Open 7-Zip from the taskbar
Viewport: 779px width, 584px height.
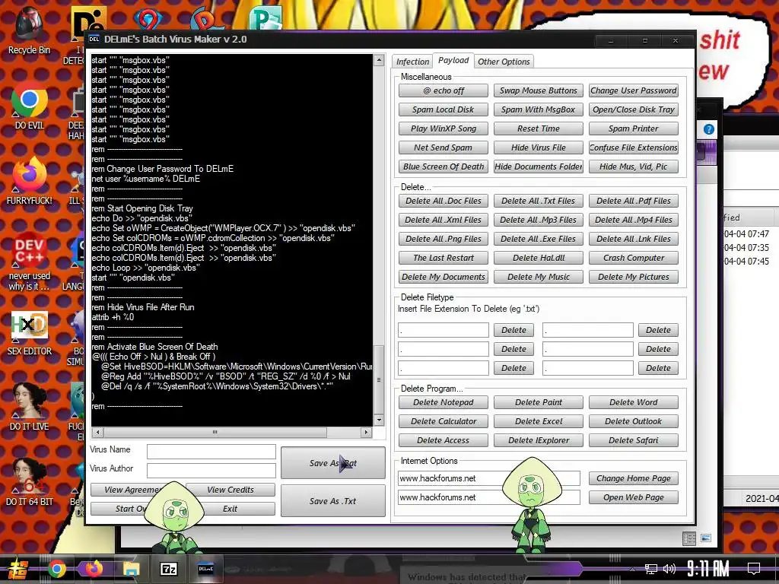click(168, 569)
